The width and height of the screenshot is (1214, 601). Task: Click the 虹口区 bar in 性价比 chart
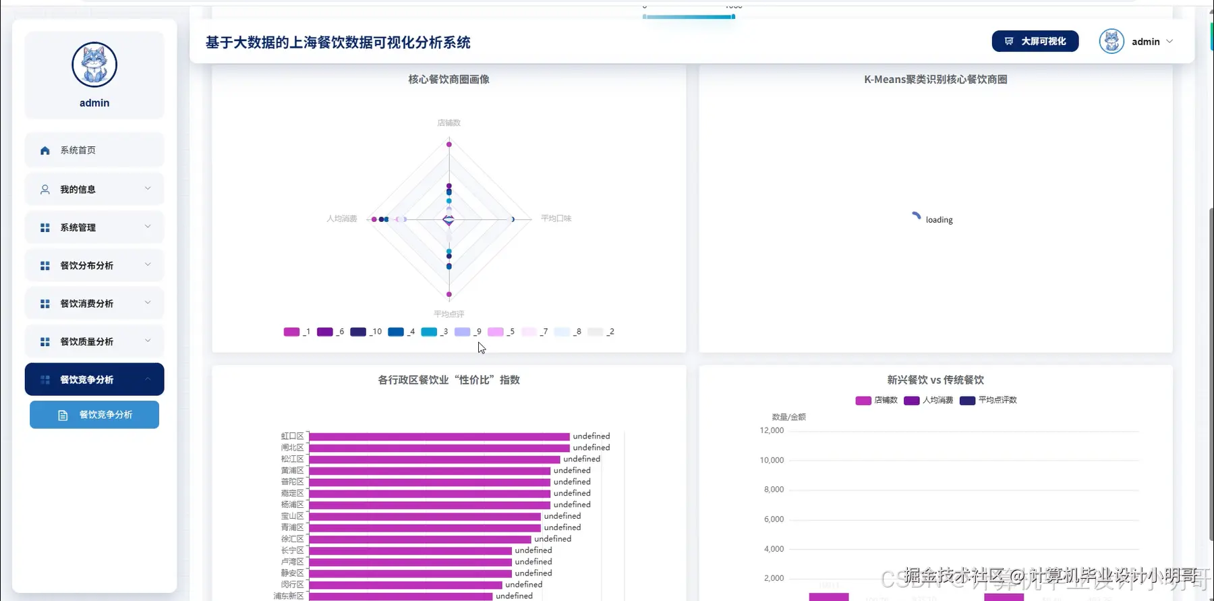click(439, 436)
